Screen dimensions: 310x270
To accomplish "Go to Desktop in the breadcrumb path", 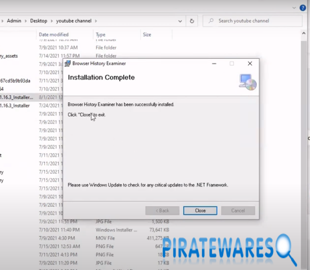I will point(39,21).
